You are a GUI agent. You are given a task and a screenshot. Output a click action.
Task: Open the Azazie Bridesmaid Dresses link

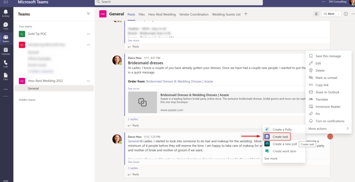[x=180, y=81]
